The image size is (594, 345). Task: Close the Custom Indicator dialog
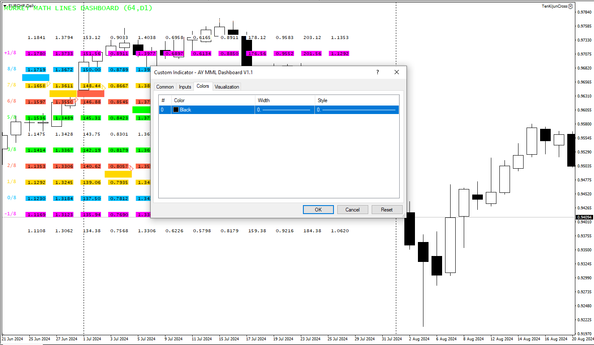tap(397, 72)
